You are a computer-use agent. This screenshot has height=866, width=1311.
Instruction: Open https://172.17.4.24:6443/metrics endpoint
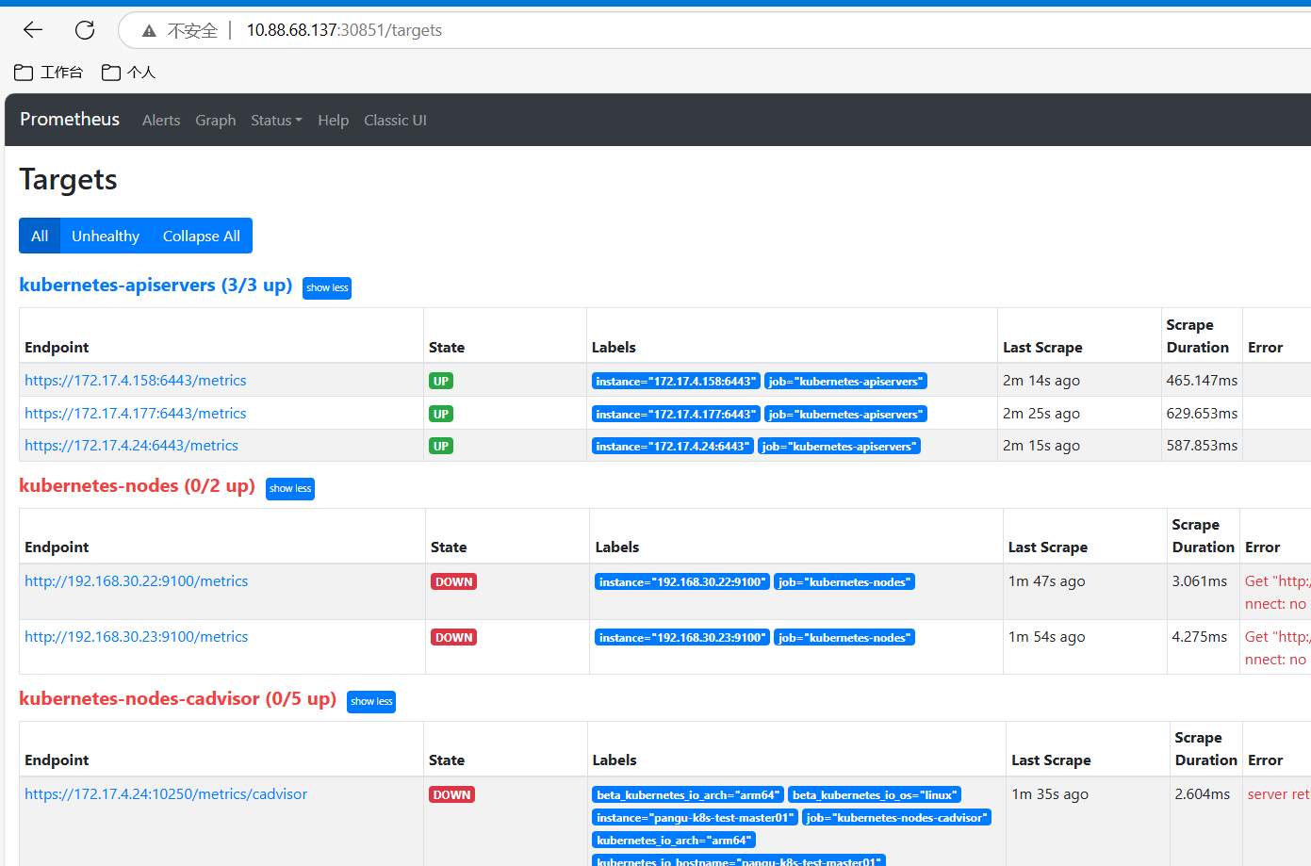[x=131, y=446]
